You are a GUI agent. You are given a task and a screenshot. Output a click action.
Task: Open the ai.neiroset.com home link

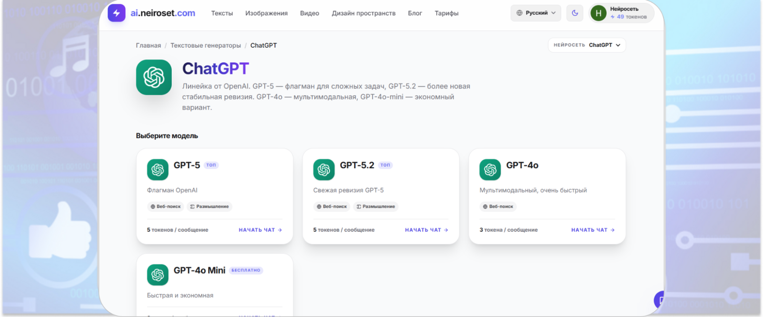click(163, 13)
